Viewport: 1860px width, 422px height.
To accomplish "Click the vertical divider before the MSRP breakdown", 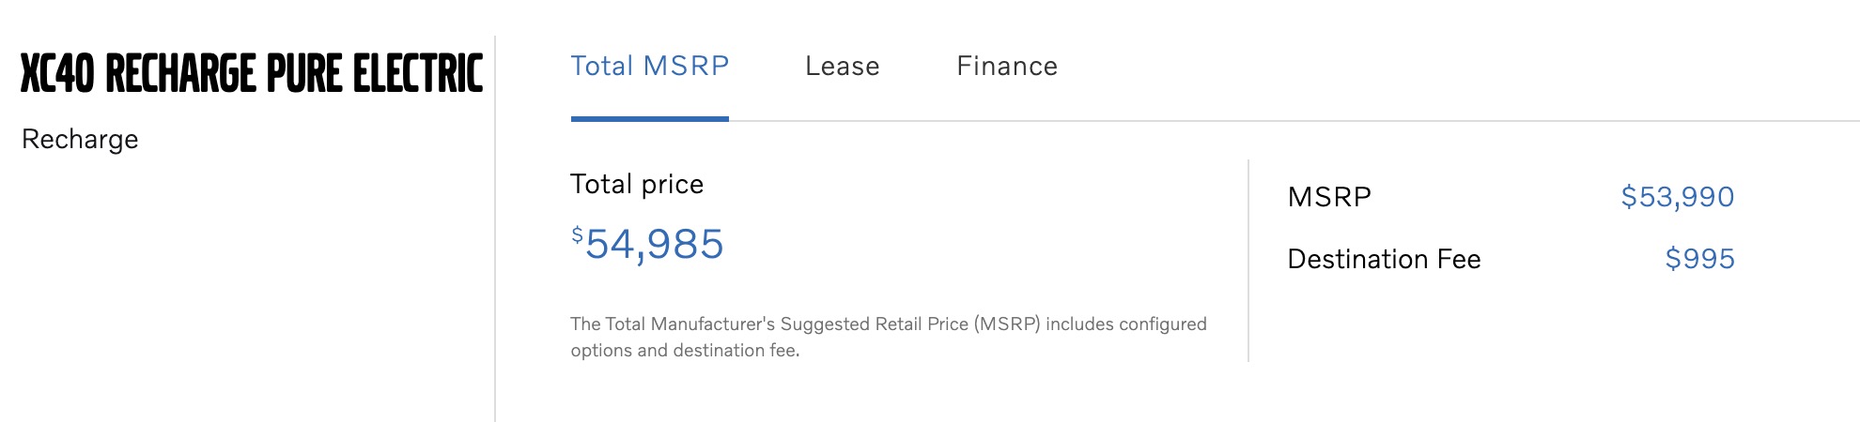I will click(x=1248, y=261).
